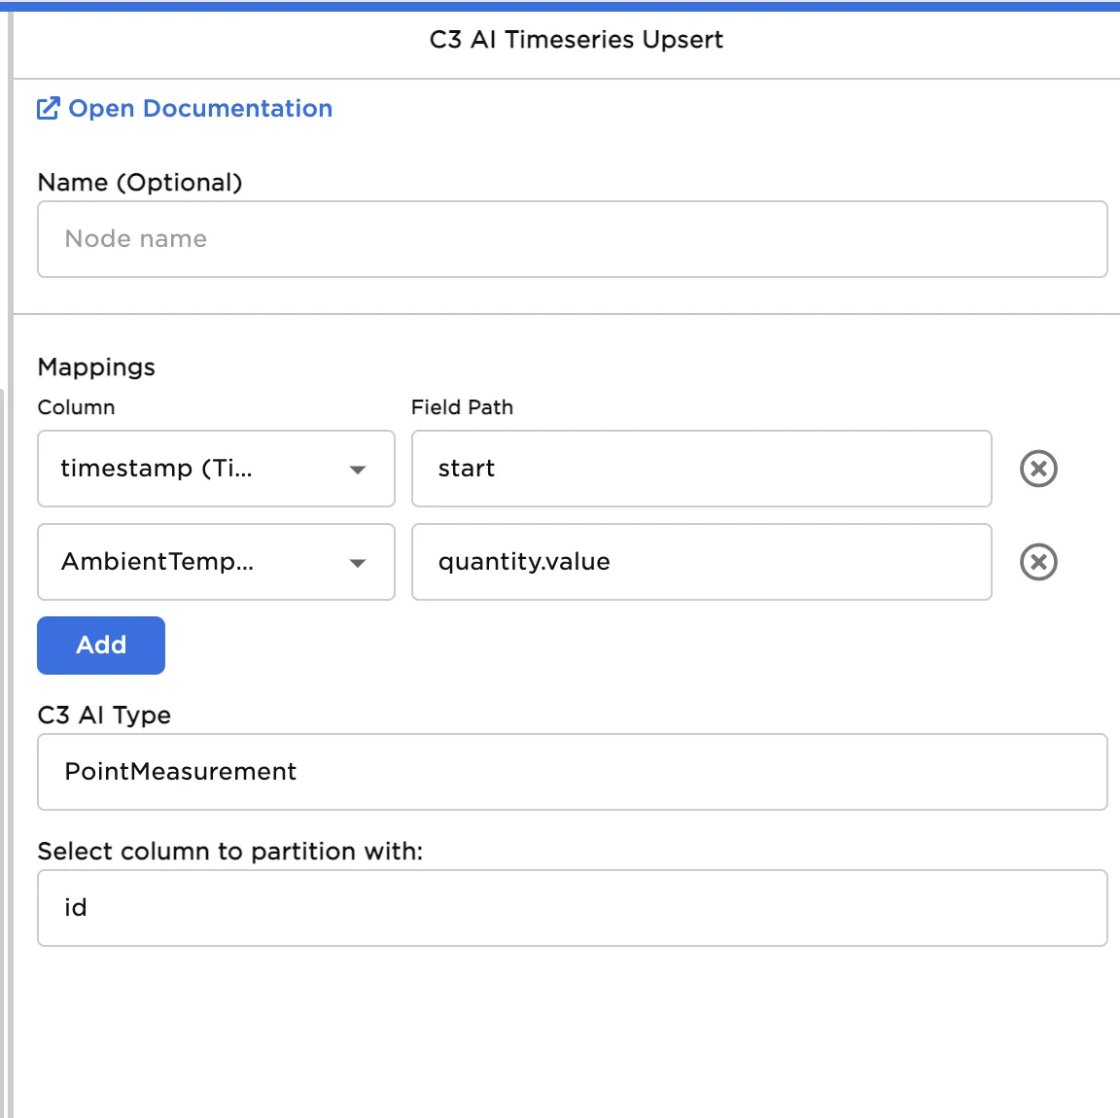Click the external link icon beside Open Documentation
Screen dimensions: 1120x1118
click(x=48, y=108)
